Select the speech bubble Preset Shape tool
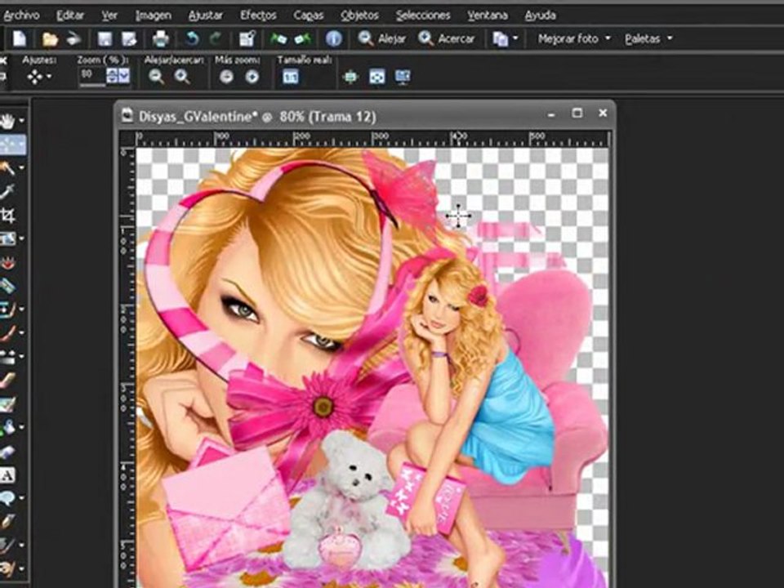 pos(7,498)
